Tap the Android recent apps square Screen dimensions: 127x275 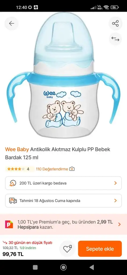point(35,267)
